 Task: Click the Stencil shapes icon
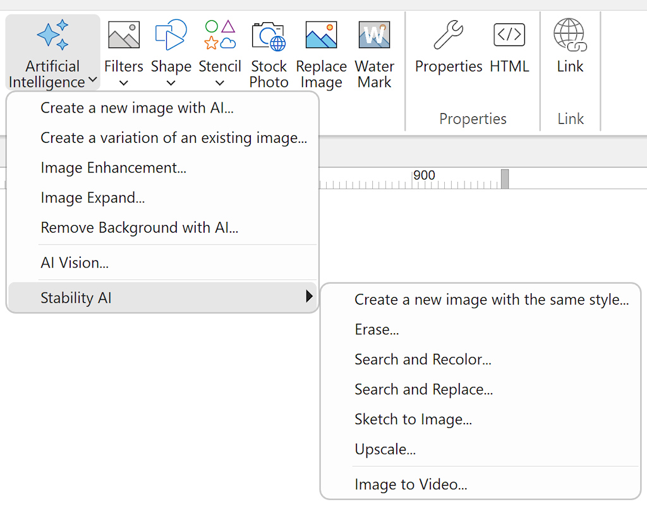click(x=220, y=35)
